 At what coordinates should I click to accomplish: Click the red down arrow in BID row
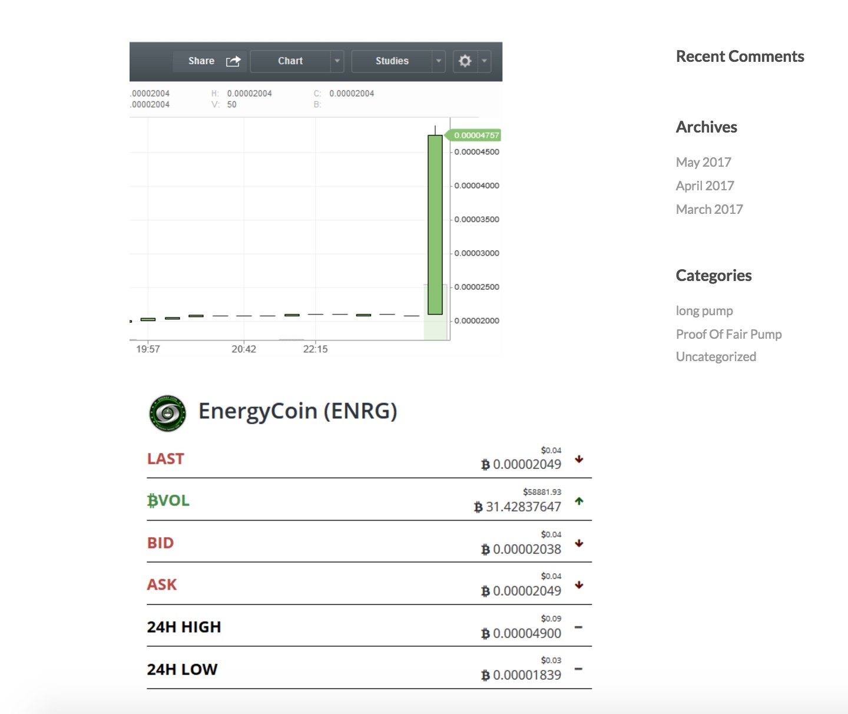[579, 543]
